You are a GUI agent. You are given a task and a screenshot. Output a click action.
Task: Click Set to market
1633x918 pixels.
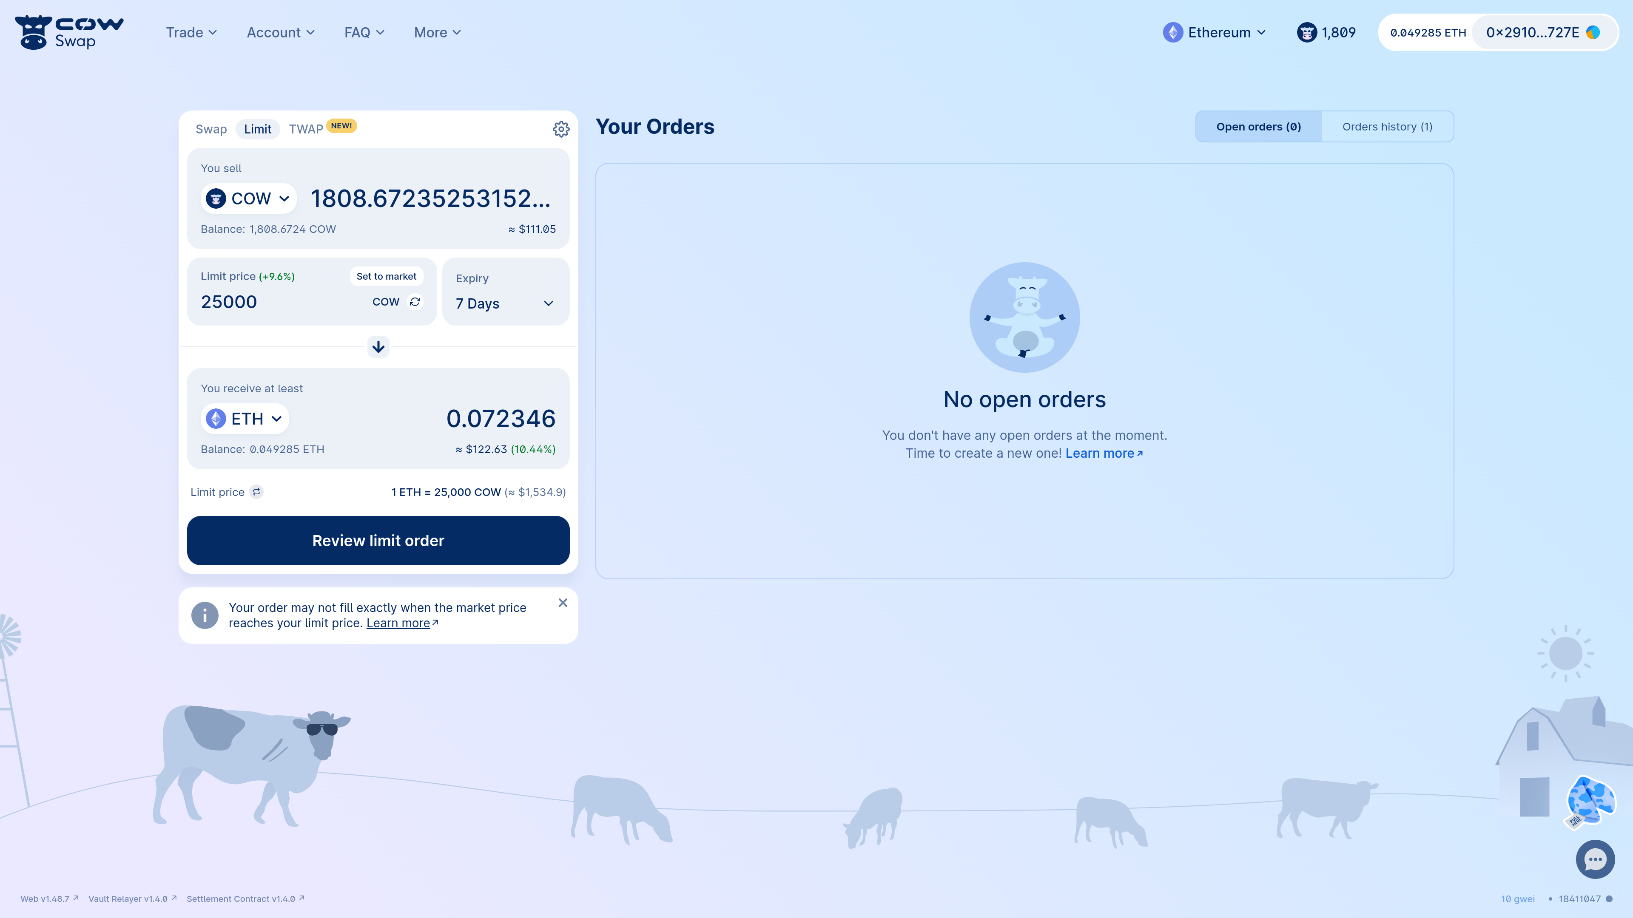[x=386, y=276]
